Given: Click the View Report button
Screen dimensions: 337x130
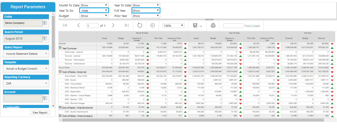Looking at the screenshot, I should [40, 112].
